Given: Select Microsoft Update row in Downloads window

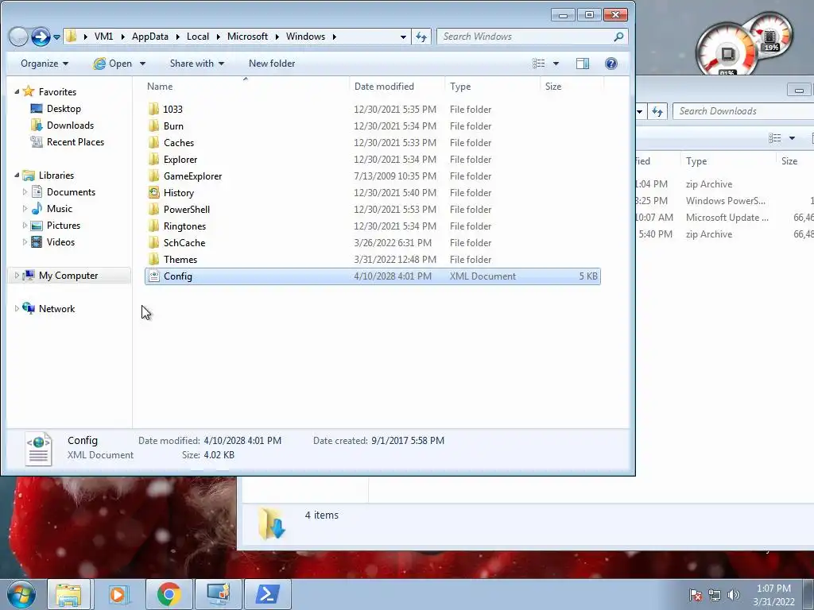Looking at the screenshot, I should click(x=724, y=218).
